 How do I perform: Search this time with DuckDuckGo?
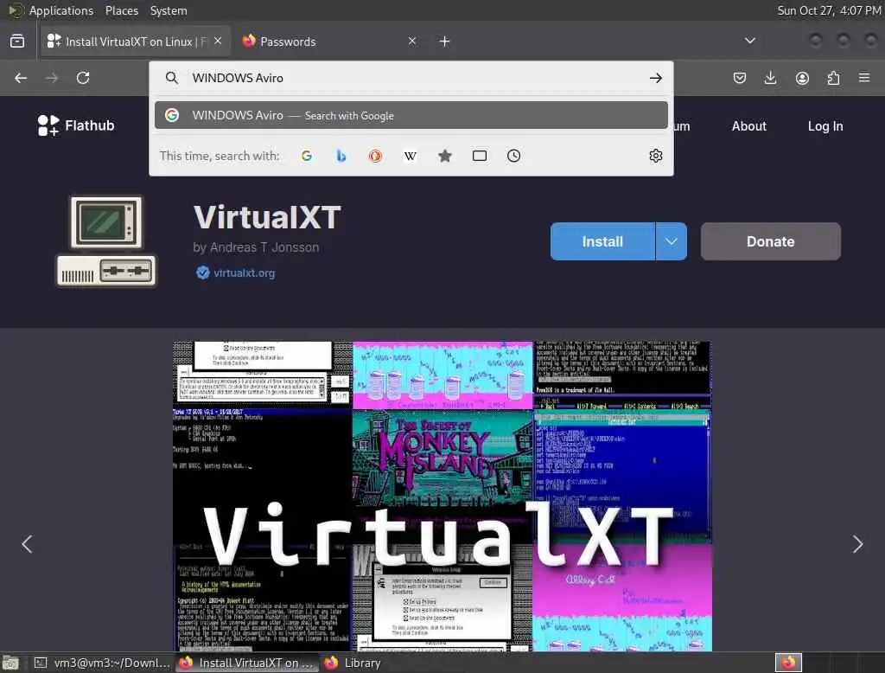click(375, 156)
